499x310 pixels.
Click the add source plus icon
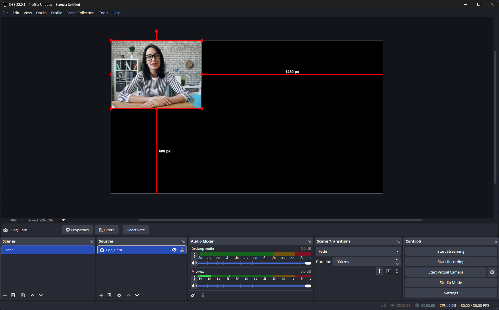coord(101,295)
